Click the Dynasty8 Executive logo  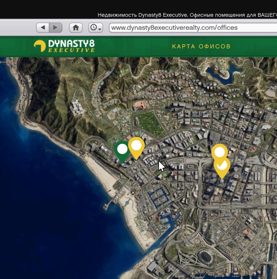point(64,46)
